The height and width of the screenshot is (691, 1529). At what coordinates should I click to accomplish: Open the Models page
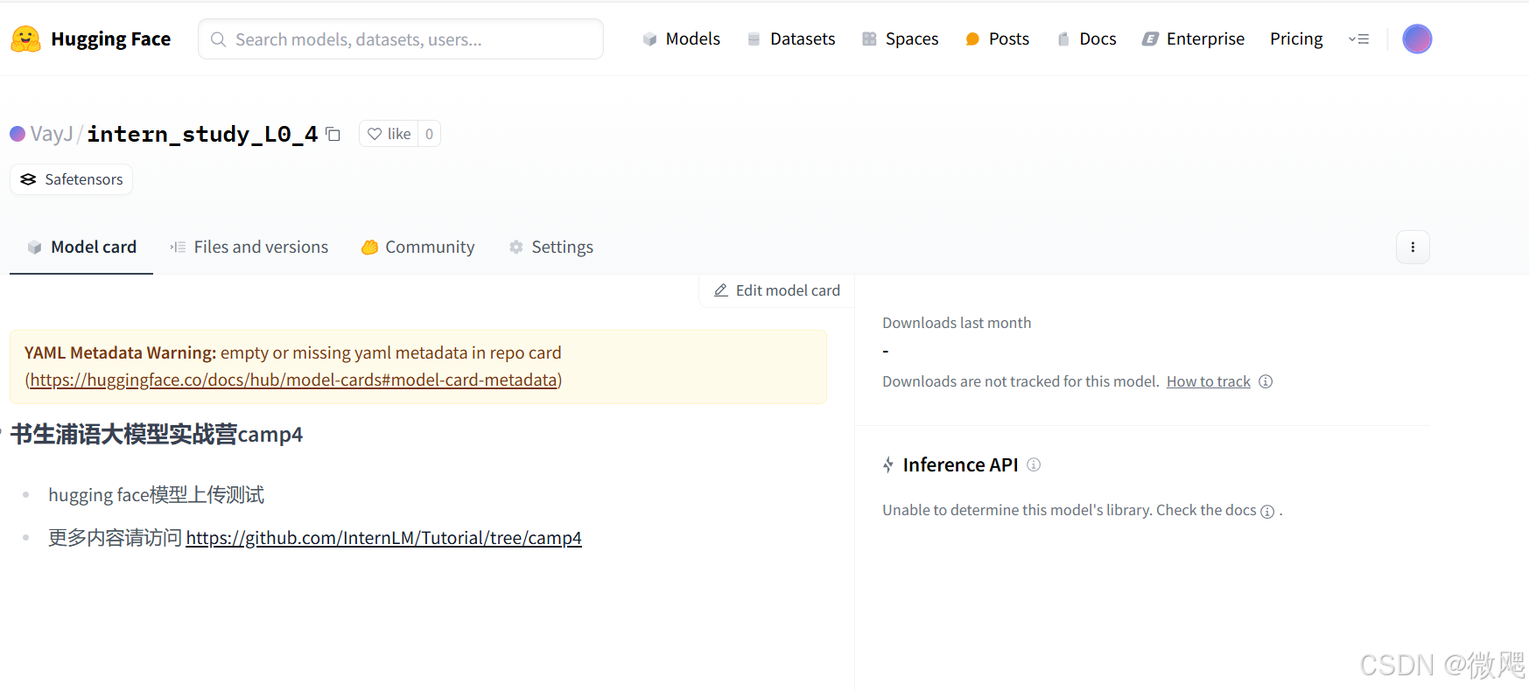click(681, 39)
